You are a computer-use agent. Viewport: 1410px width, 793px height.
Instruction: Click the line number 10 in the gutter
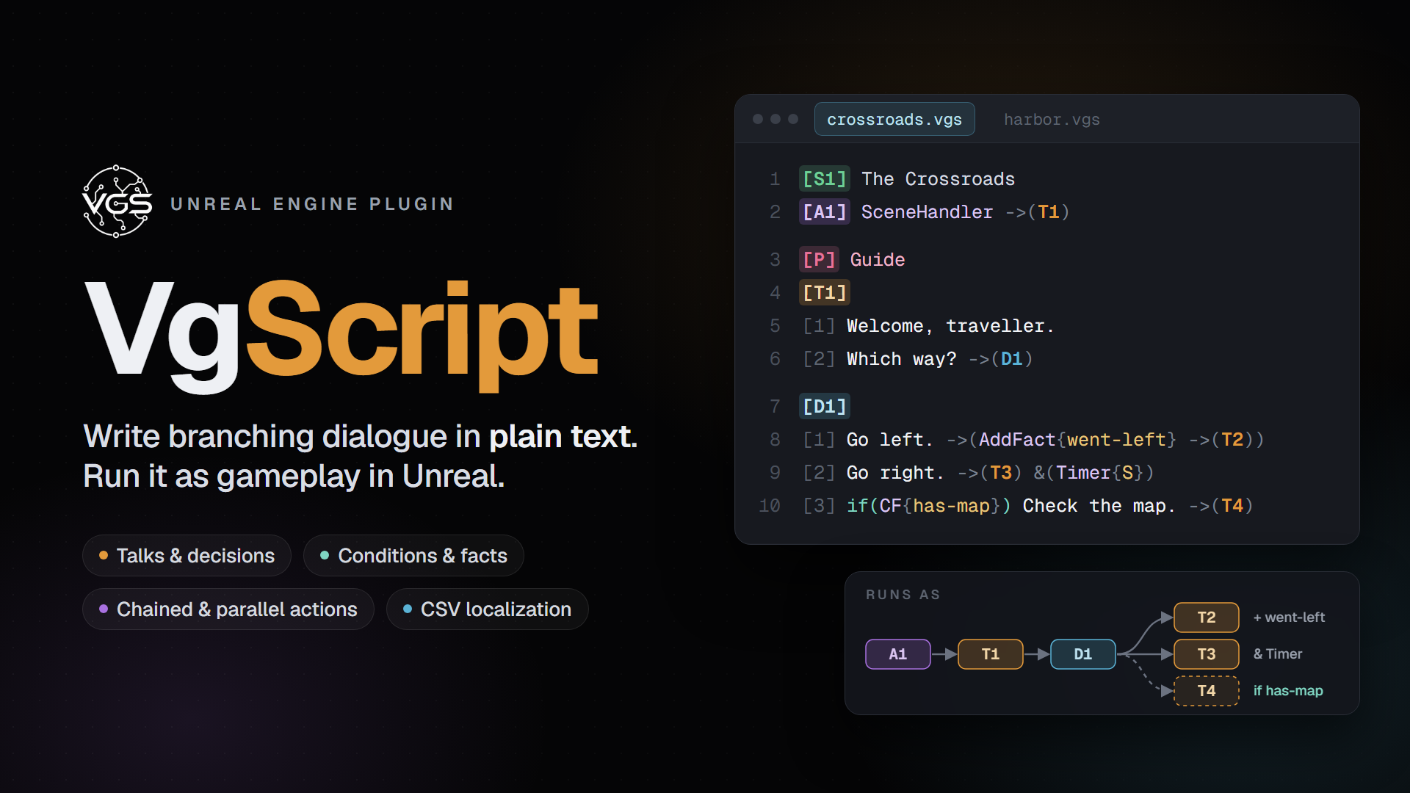coord(770,505)
